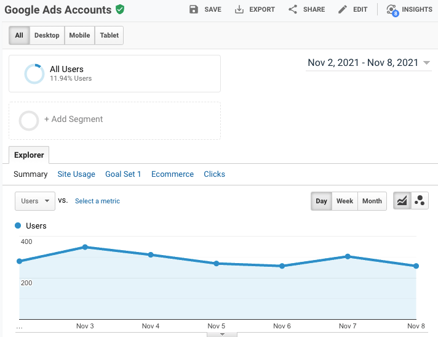Click the All Users segment label
This screenshot has width=438, height=337.
point(66,69)
